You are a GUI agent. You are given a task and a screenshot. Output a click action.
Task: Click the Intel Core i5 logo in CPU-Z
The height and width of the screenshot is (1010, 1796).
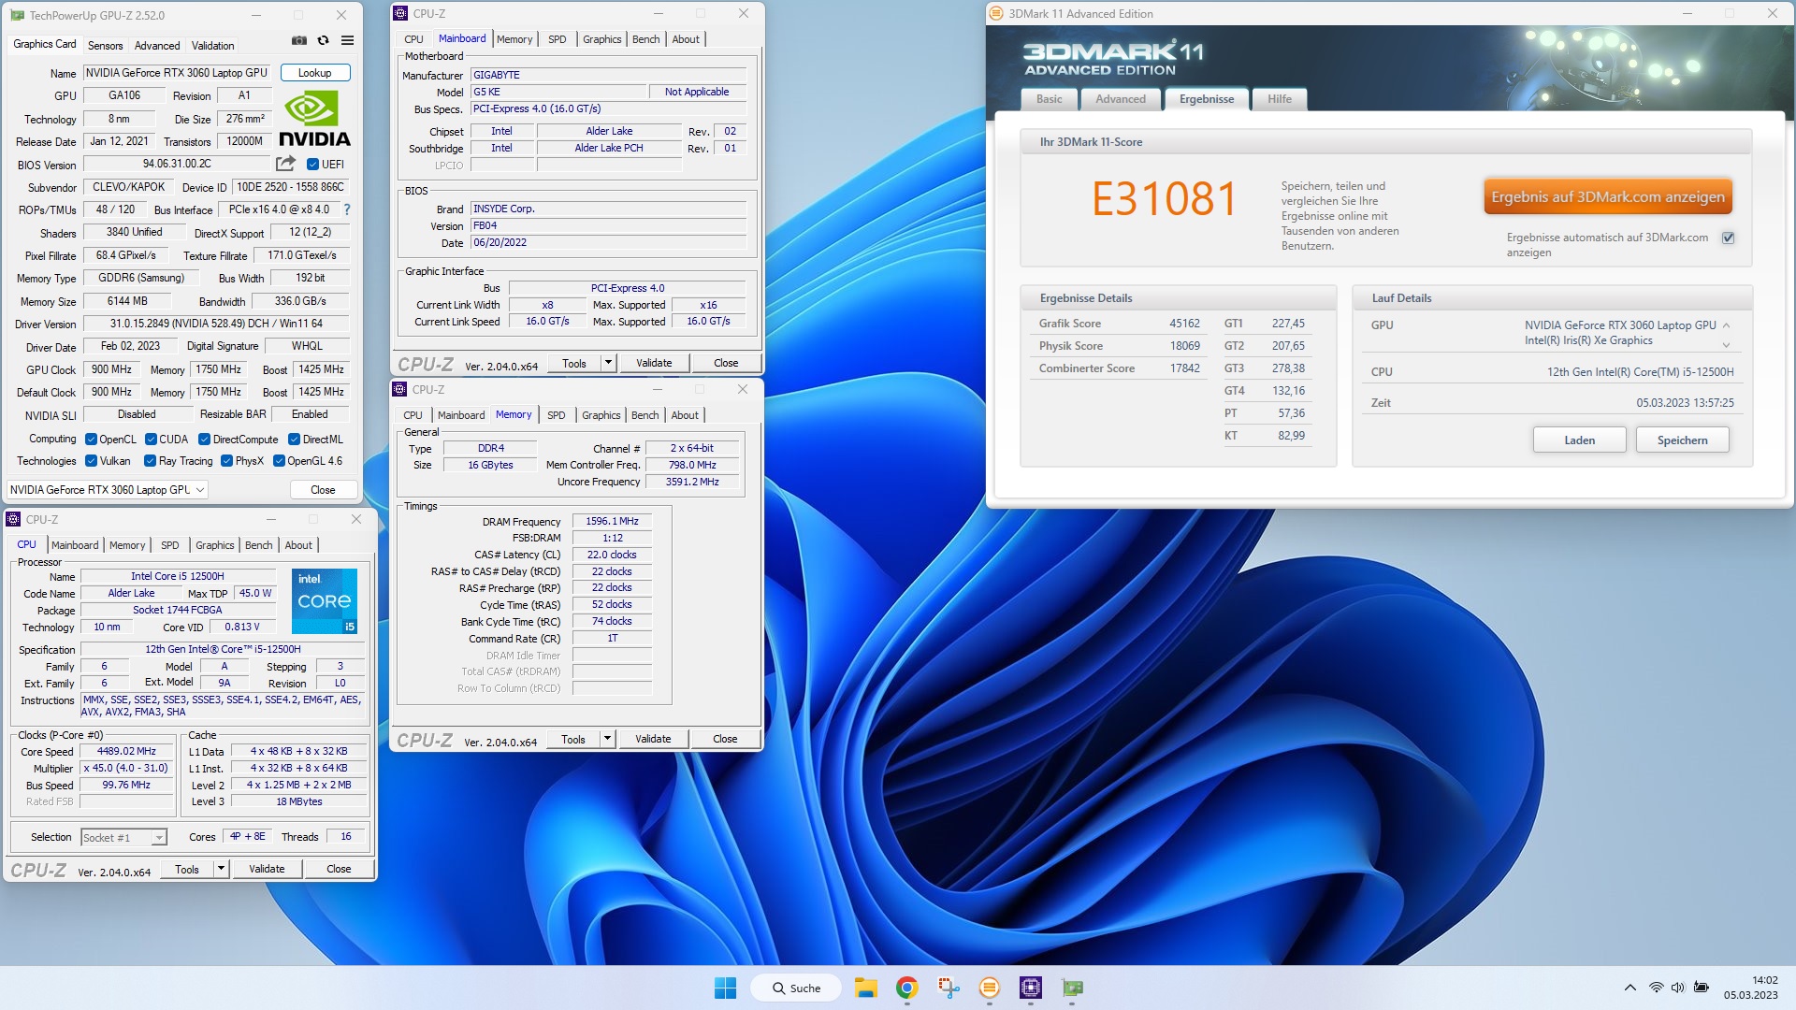[325, 601]
